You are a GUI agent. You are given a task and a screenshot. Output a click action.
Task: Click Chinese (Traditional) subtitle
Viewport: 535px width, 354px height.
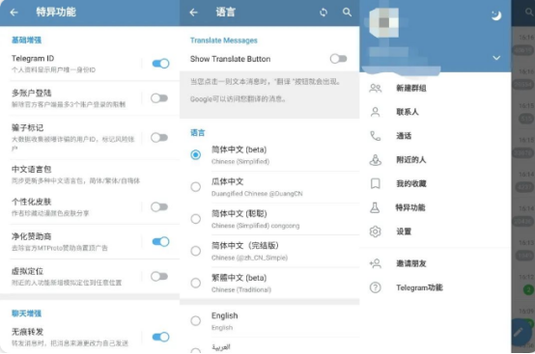(x=241, y=289)
